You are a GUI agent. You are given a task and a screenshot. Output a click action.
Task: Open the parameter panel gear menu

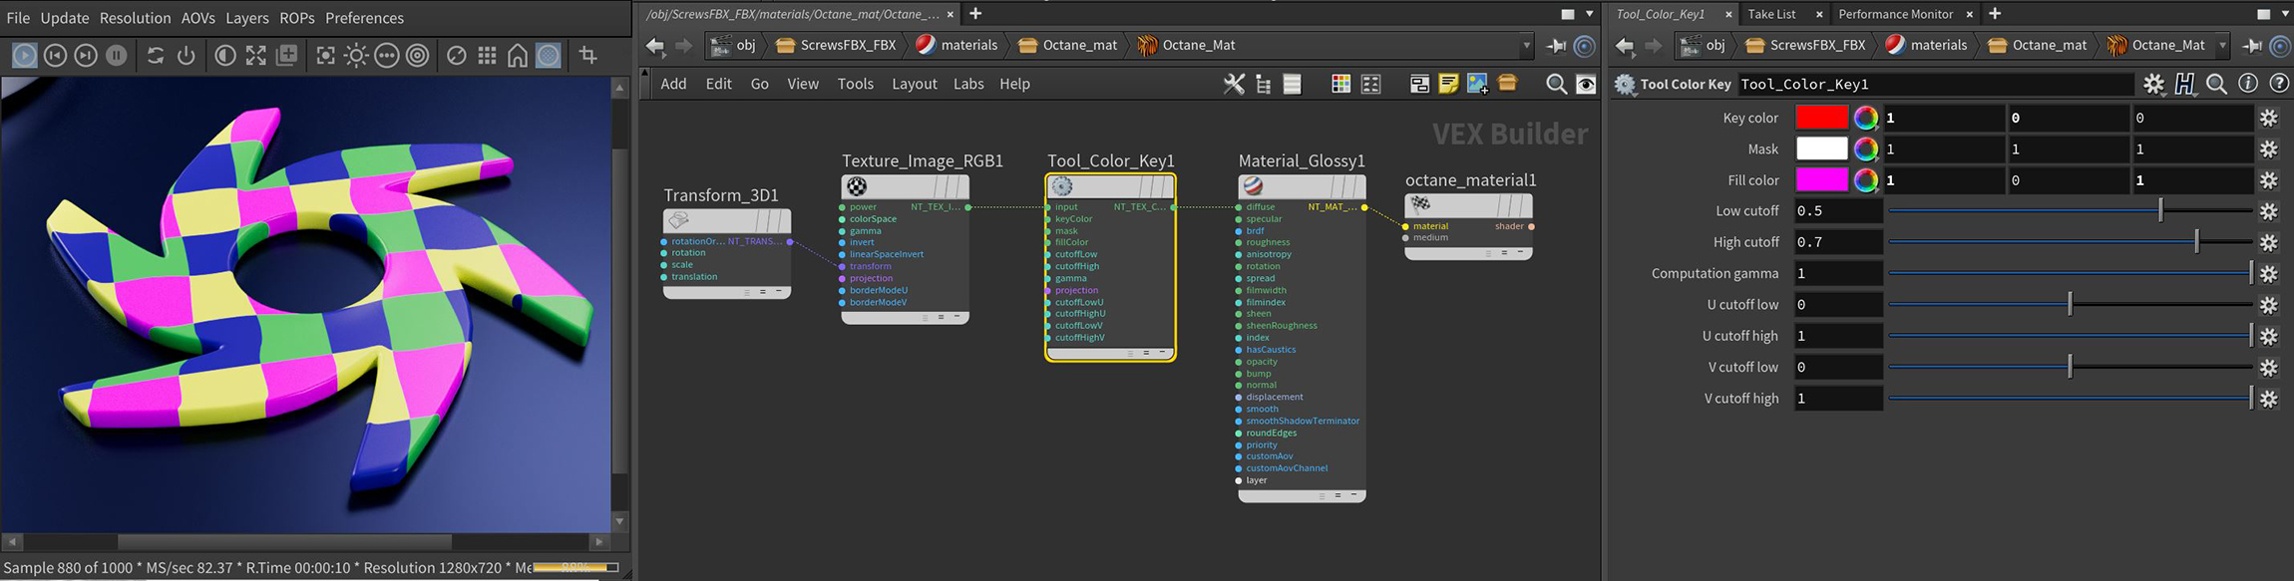pos(2153,84)
